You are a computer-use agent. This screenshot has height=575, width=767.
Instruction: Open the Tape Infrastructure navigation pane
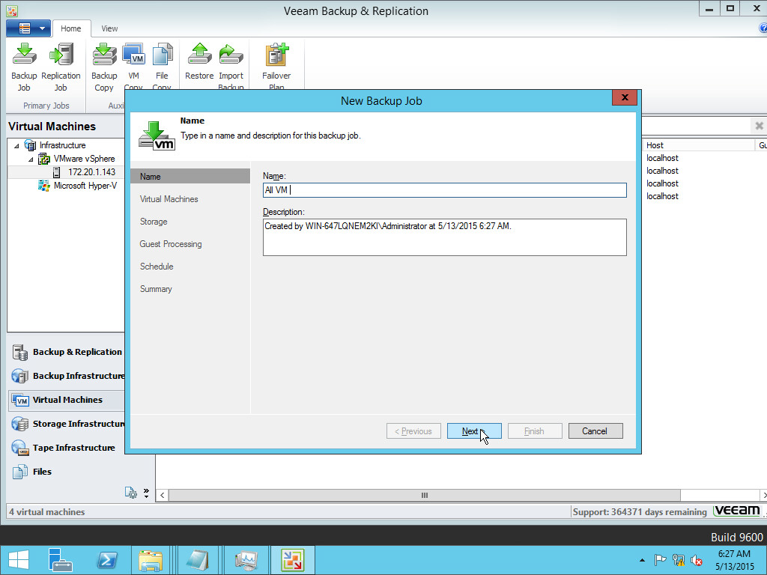click(67, 448)
